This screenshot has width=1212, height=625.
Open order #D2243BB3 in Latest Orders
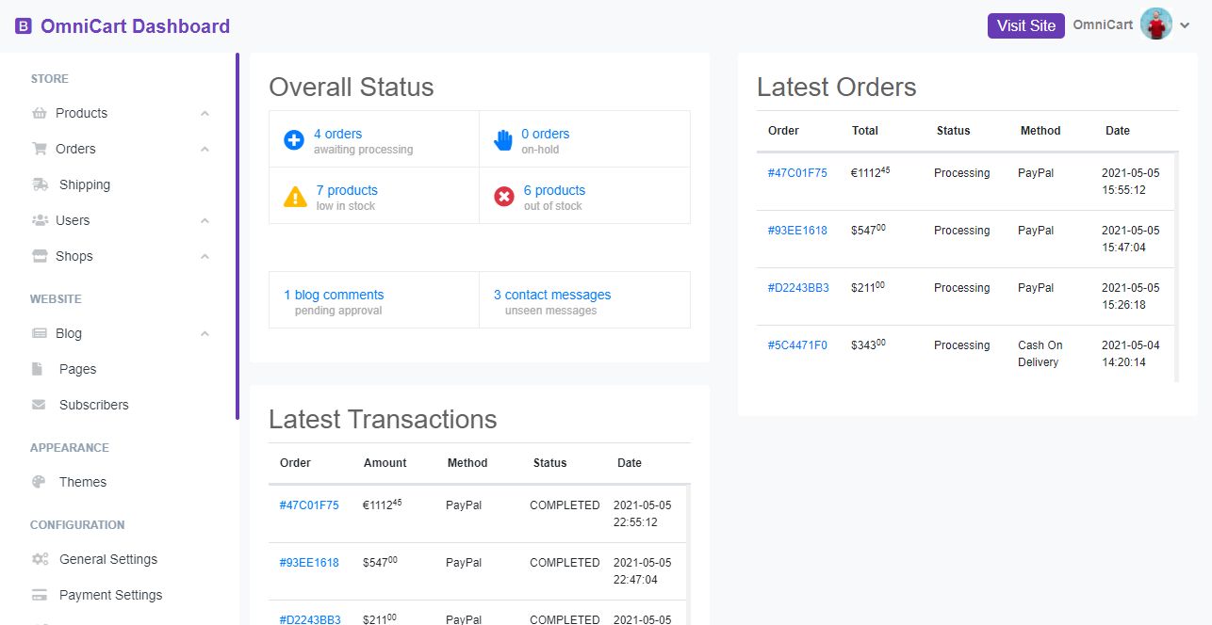tap(798, 288)
